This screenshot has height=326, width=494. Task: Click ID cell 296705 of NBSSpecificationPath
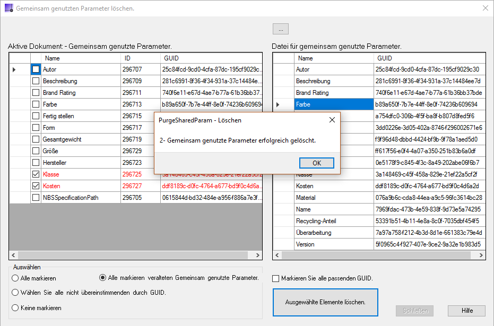141,197
